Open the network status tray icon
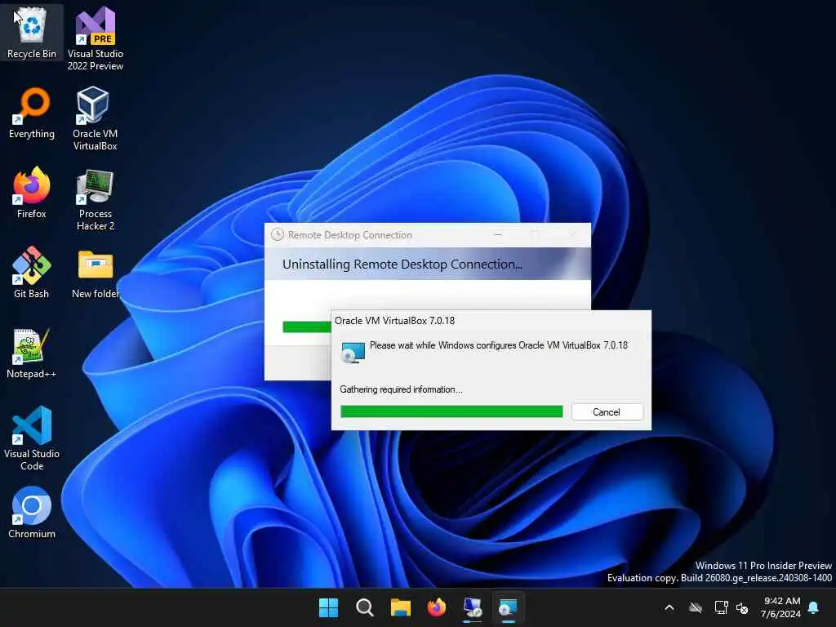This screenshot has height=627, width=836. click(x=722, y=607)
